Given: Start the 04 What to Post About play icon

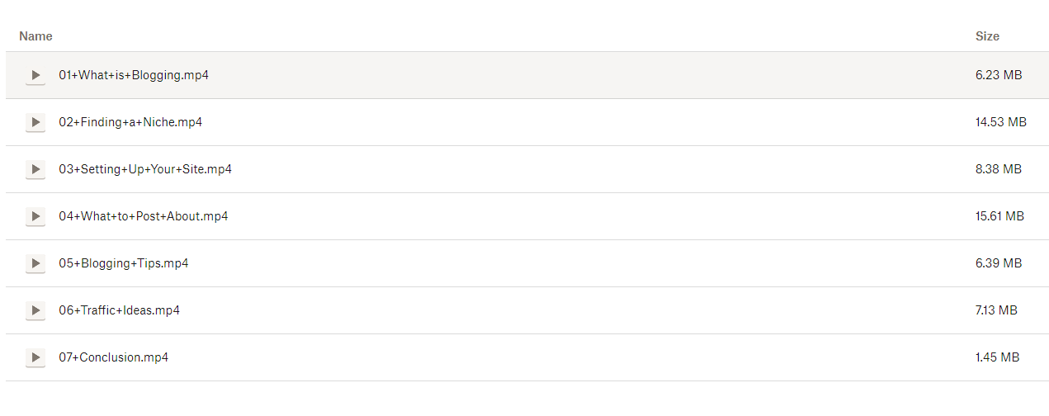Looking at the screenshot, I should pyautogui.click(x=35, y=216).
